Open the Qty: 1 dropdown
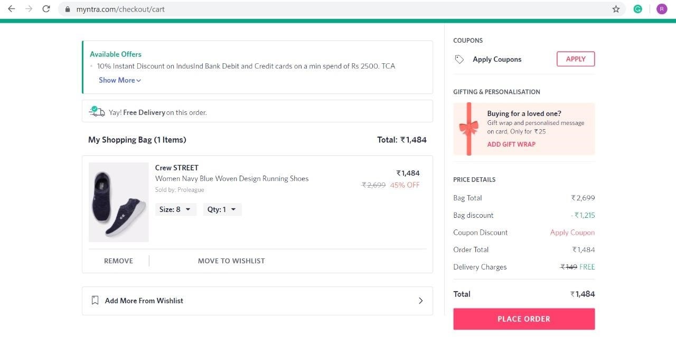The image size is (676, 337). pos(222,209)
